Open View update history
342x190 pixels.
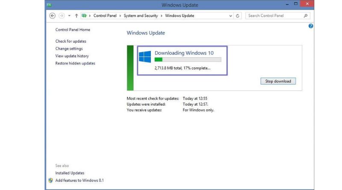tap(72, 56)
